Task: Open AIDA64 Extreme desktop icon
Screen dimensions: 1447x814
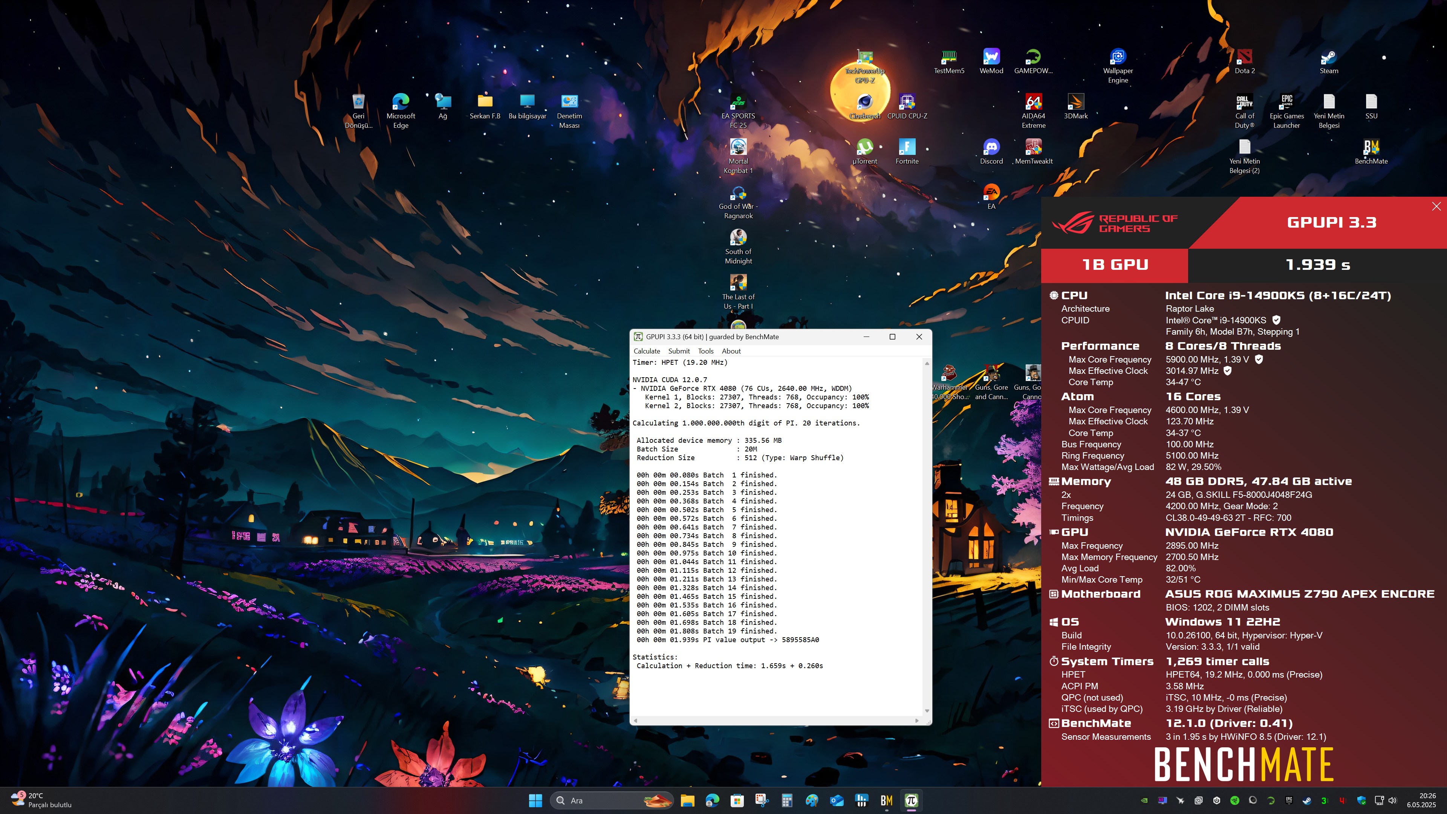Action: (x=1033, y=111)
